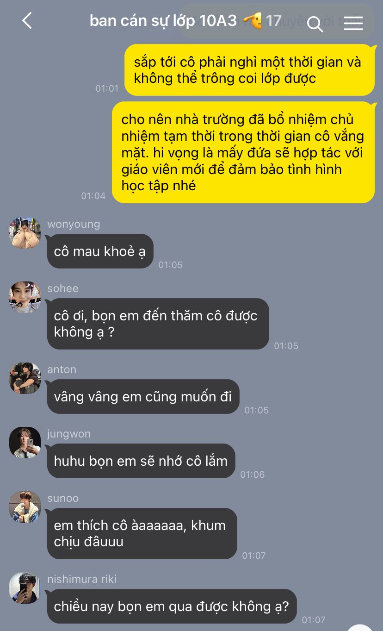View jungwon's profile photo
Screen dimensions: 383x631
tap(25, 443)
